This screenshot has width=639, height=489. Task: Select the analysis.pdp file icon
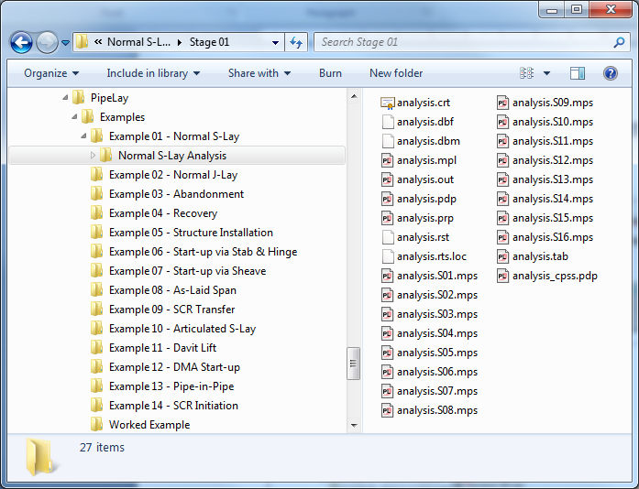[x=387, y=199]
